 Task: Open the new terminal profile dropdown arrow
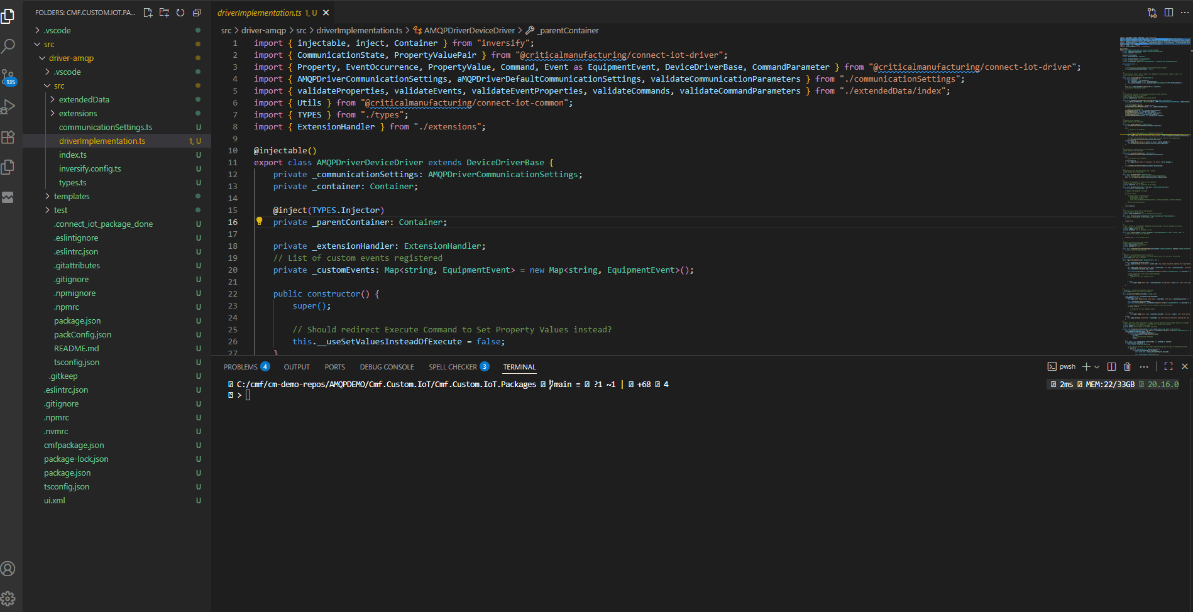point(1097,366)
